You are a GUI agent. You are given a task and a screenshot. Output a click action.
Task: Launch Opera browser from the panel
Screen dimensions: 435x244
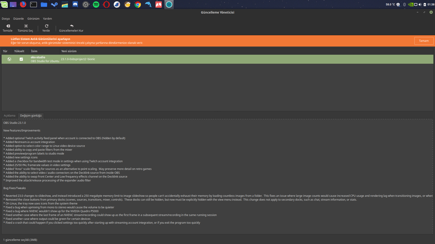pos(106,4)
